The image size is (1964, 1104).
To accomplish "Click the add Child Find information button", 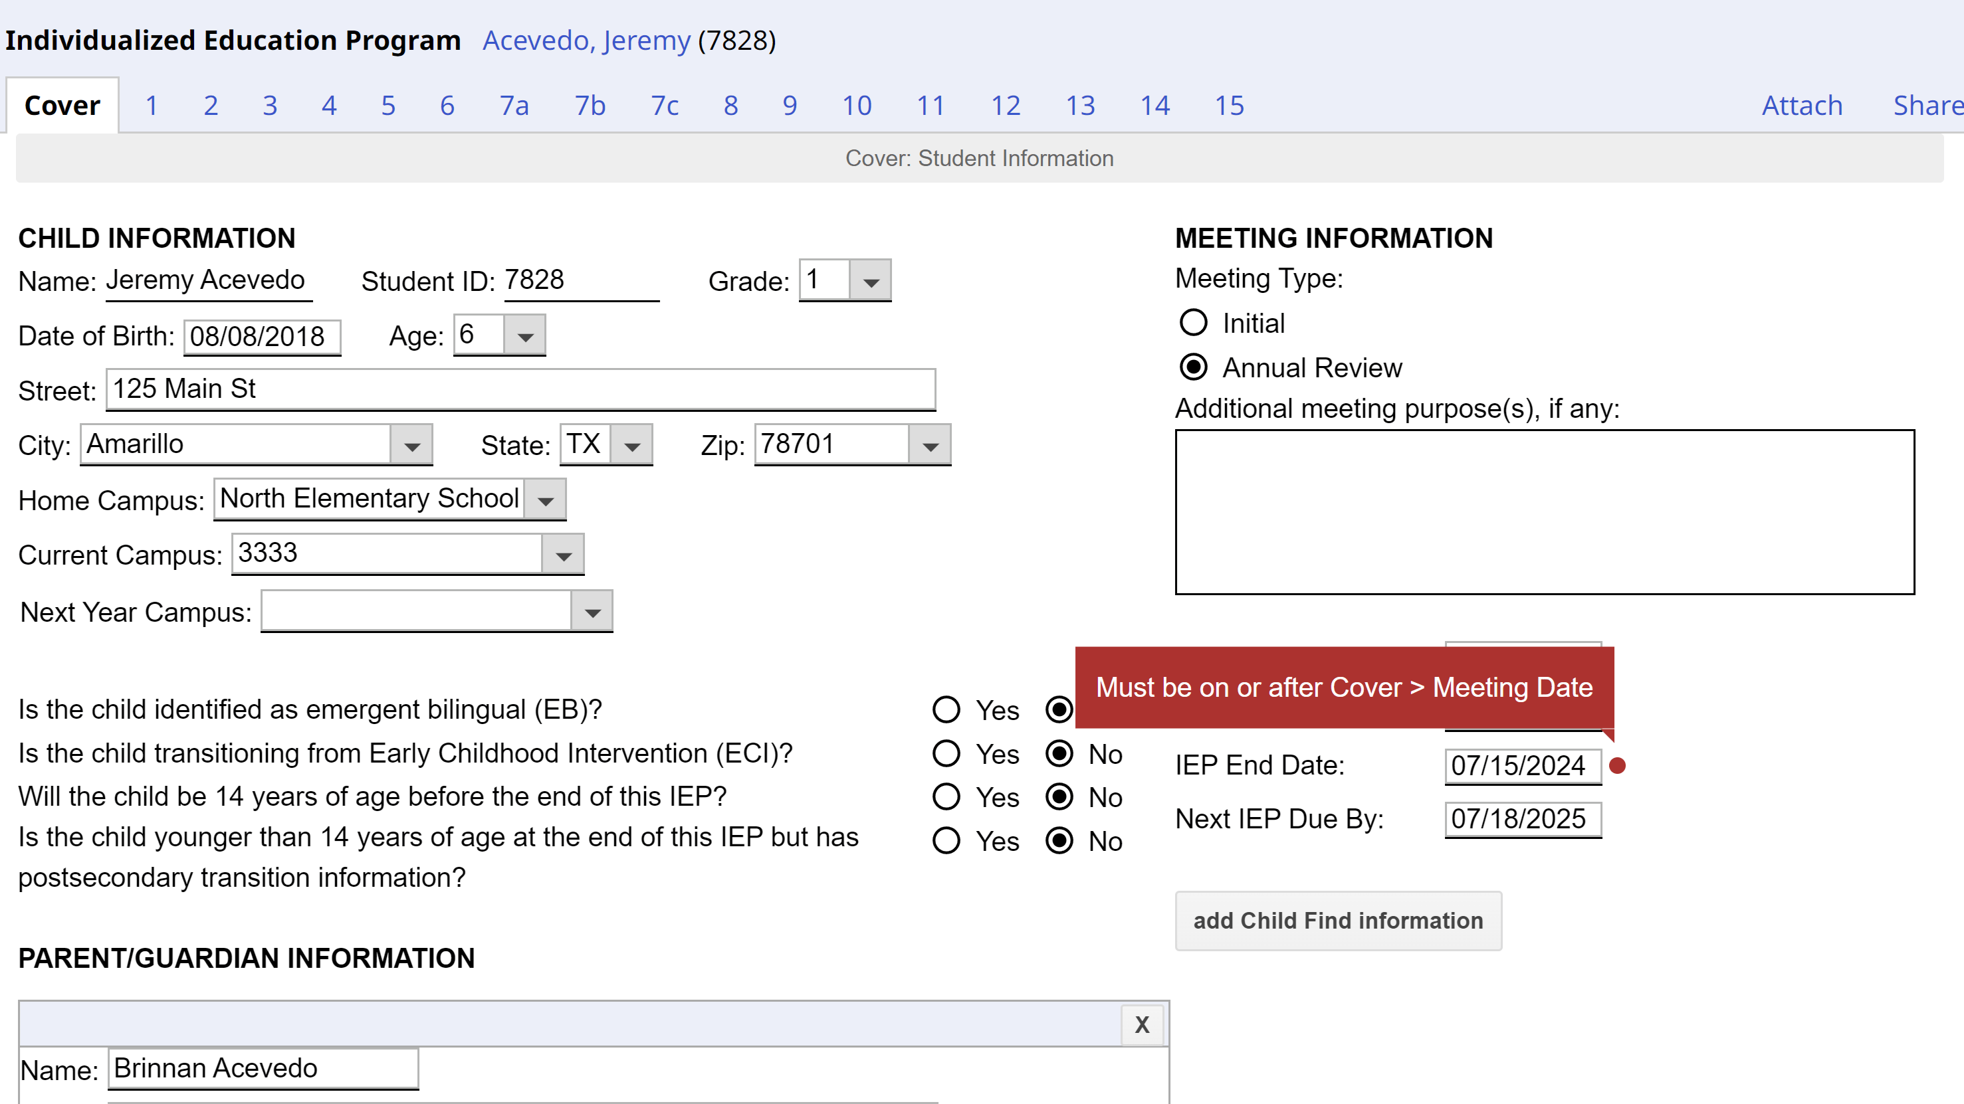I will (1337, 921).
